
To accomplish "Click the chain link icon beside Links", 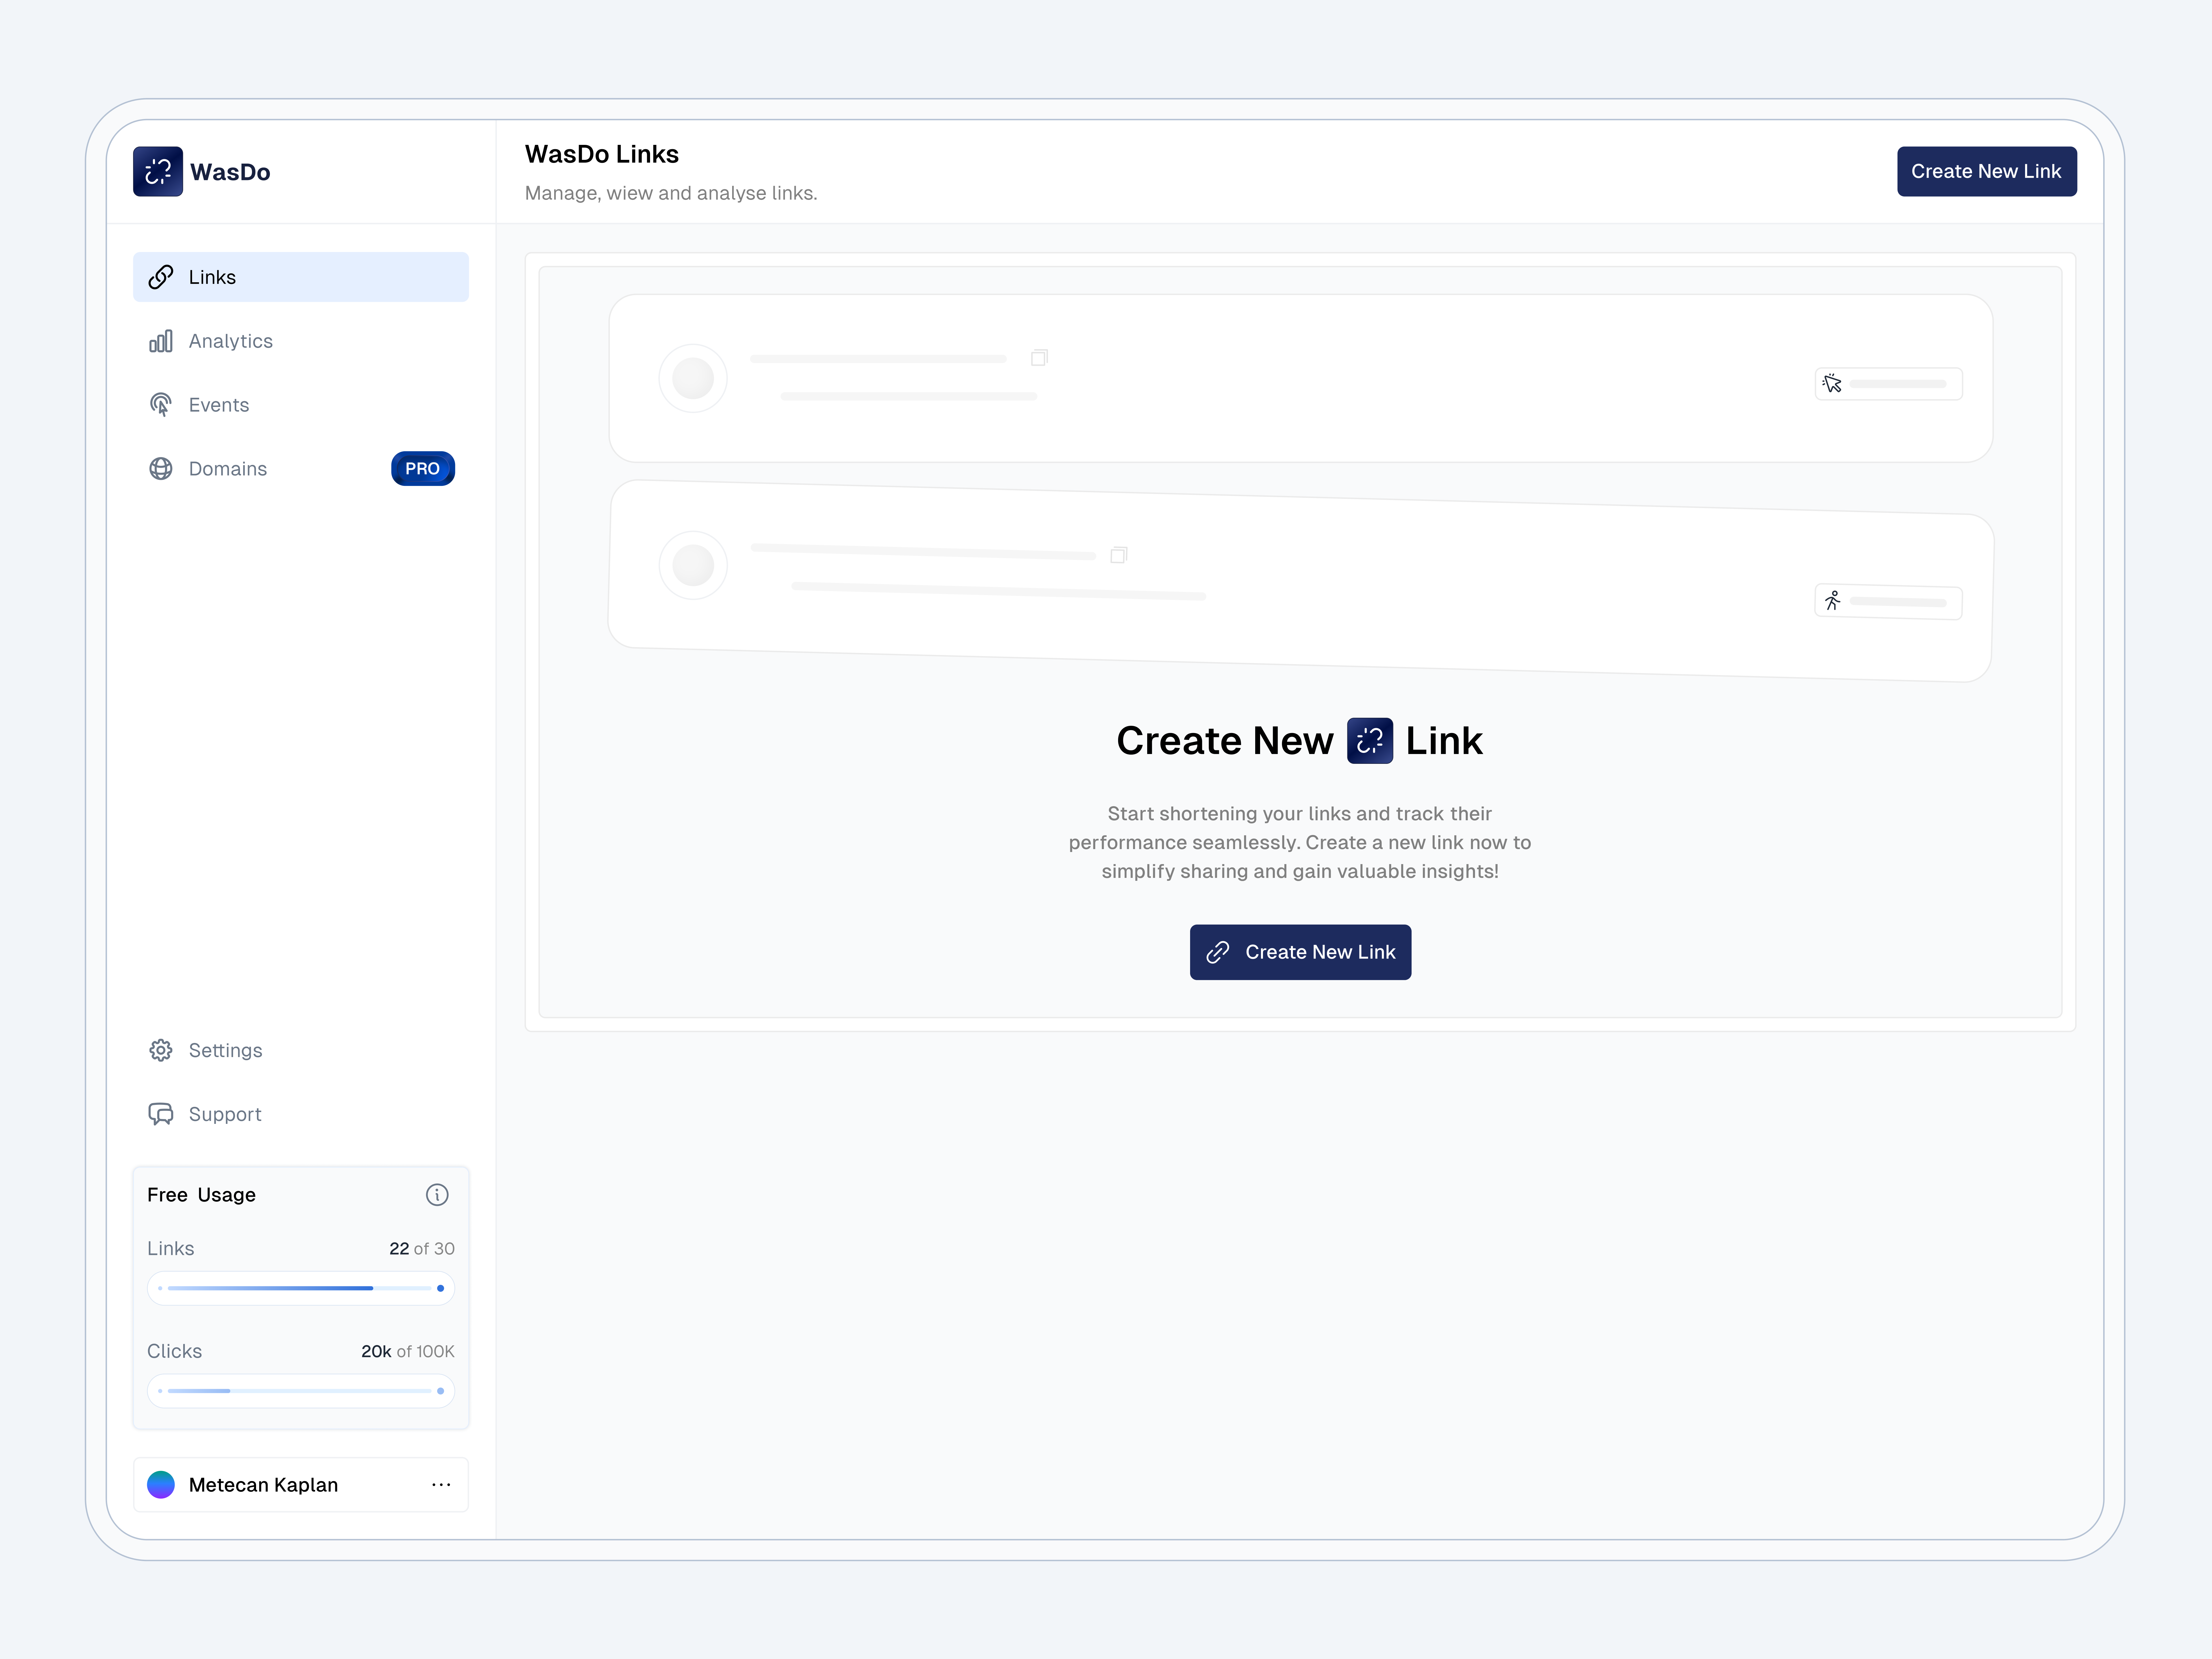I will click(161, 277).
